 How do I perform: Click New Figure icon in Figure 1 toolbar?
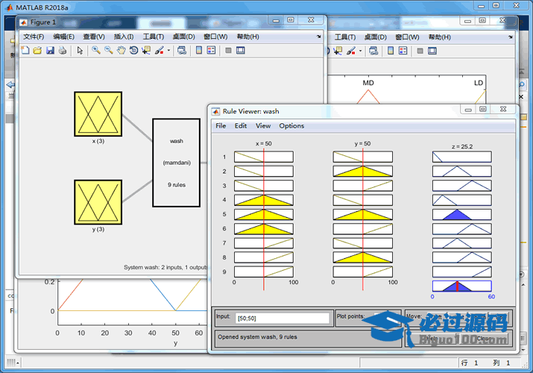click(25, 50)
